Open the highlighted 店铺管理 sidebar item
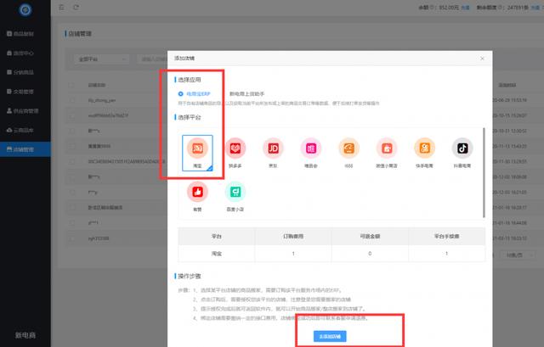Image resolution: width=544 pixels, height=347 pixels. [25, 149]
